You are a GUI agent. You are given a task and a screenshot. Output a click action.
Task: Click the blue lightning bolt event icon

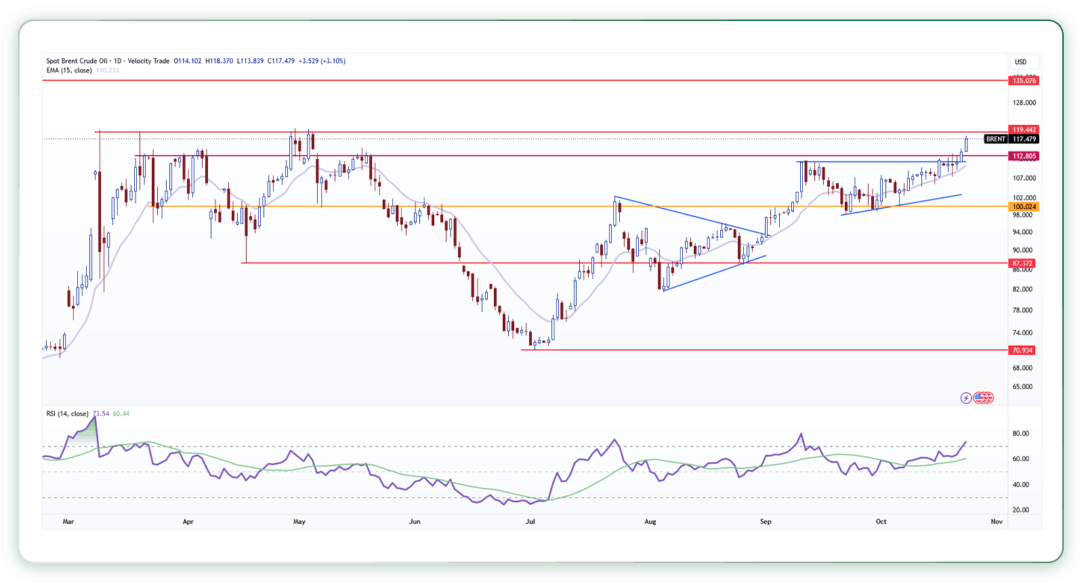[x=966, y=398]
